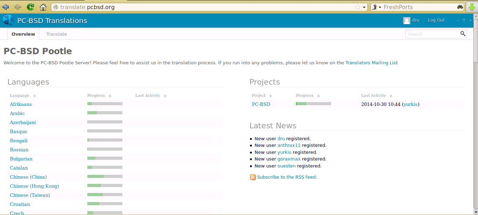Open the PC-BSD project link
Screen dimensions: 478x215
261,104
